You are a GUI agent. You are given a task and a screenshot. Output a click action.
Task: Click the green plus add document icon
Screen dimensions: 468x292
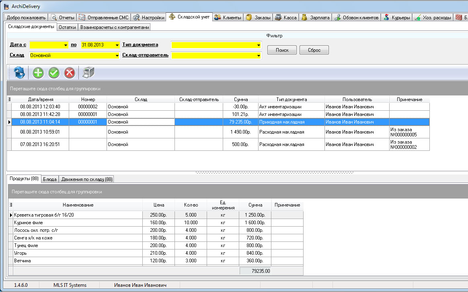(x=39, y=73)
